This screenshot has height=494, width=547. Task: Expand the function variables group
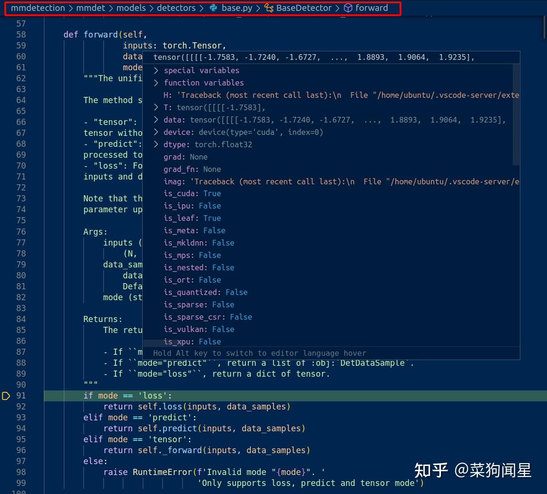(156, 83)
